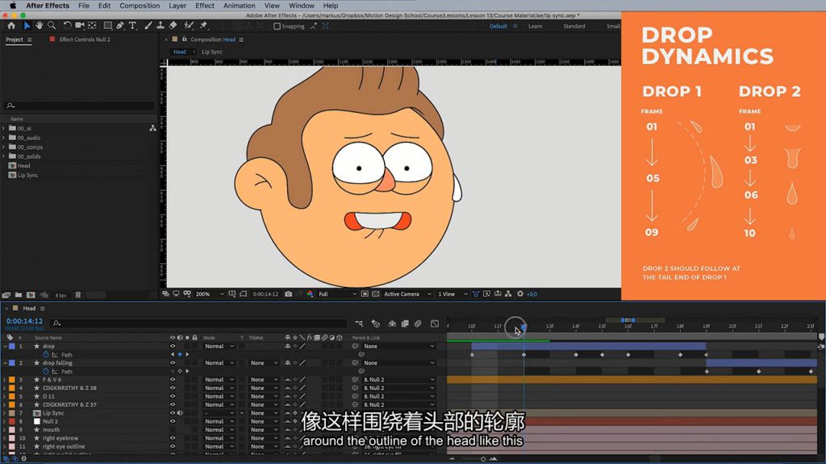Toggle the Path stopwatch under drop layer
This screenshot has width=826, height=464.
(x=46, y=354)
